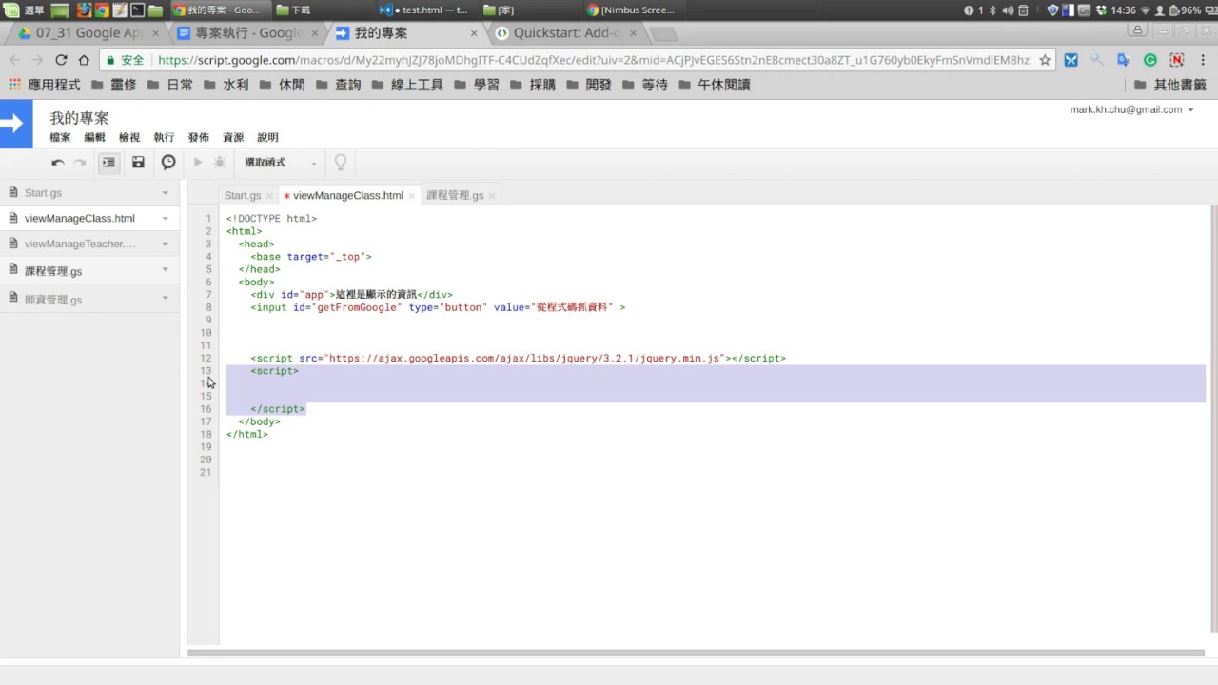
Task: Open the 選單 system menu in taskbar
Action: pyautogui.click(x=25, y=10)
